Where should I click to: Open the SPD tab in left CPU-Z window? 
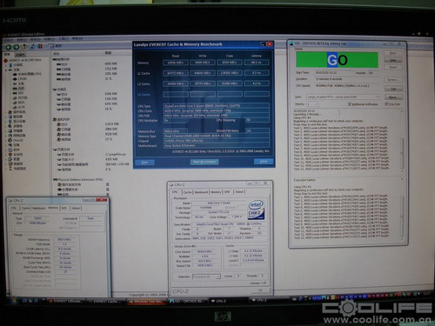point(64,208)
